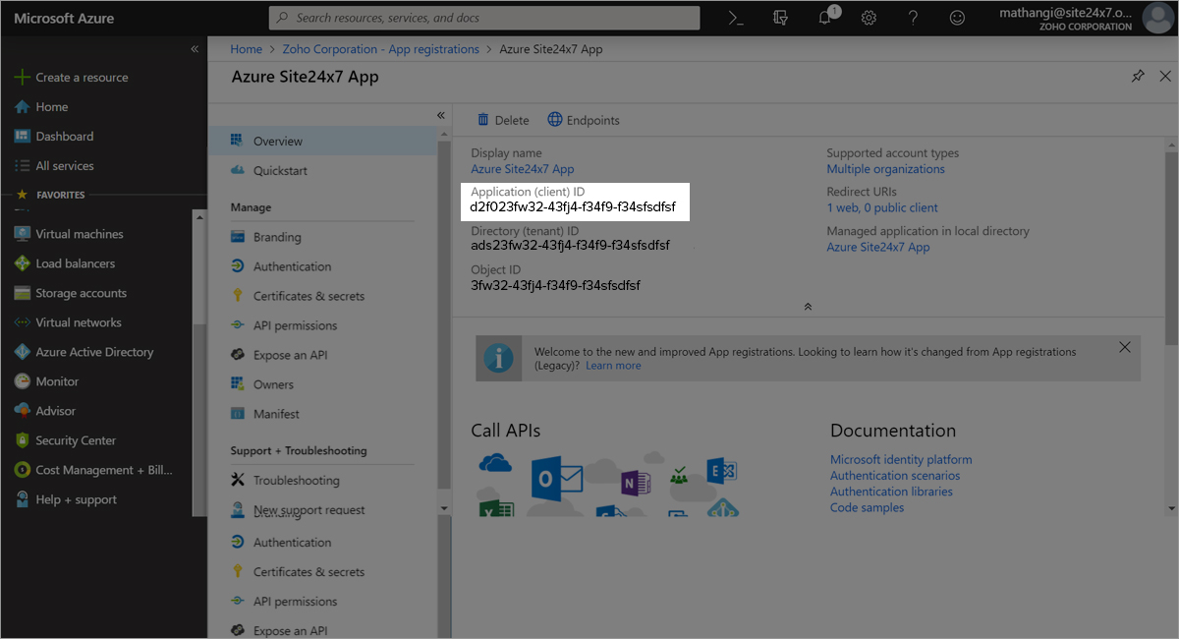
Task: Open Help + support
Action: [66, 499]
